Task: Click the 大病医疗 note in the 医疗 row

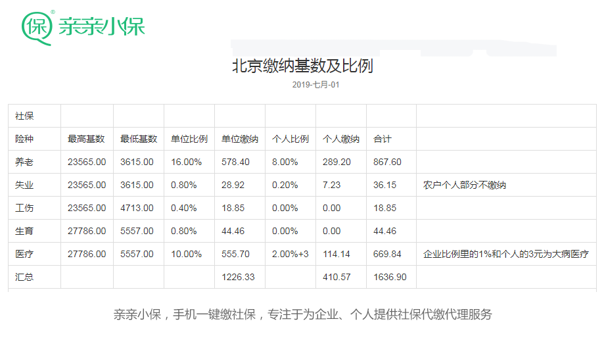Action: coord(505,254)
